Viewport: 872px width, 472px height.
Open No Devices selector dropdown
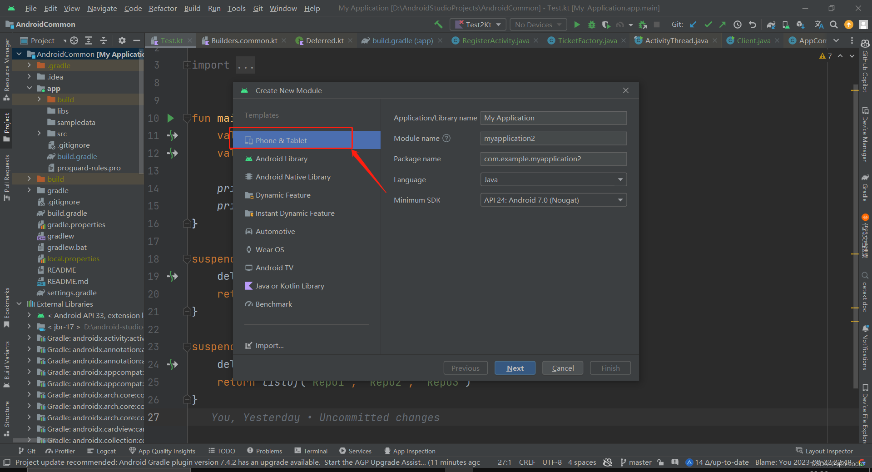coord(538,25)
